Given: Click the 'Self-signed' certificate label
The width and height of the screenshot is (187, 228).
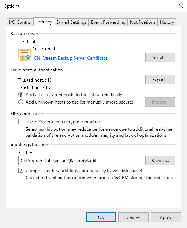Looking at the screenshot, I should tap(44, 49).
